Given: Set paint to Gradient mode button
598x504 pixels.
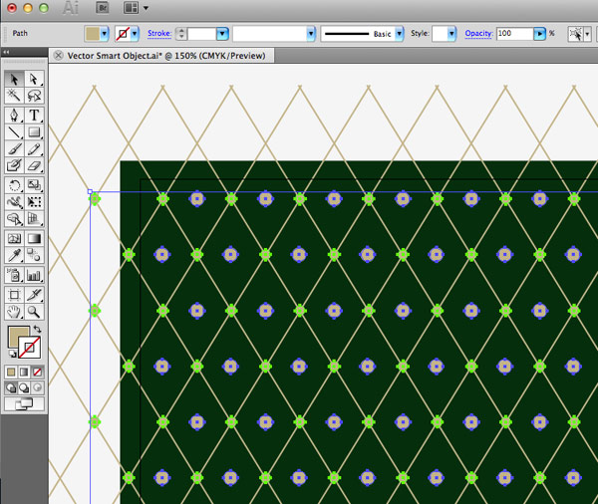Looking at the screenshot, I should tap(24, 372).
